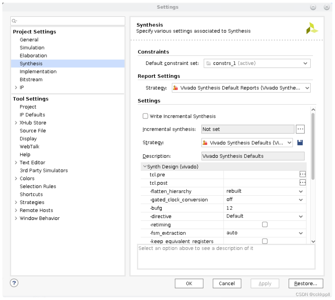Image resolution: width=335 pixels, height=300 pixels.
Task: Expand the Remote Hosts node
Action: tap(16, 210)
